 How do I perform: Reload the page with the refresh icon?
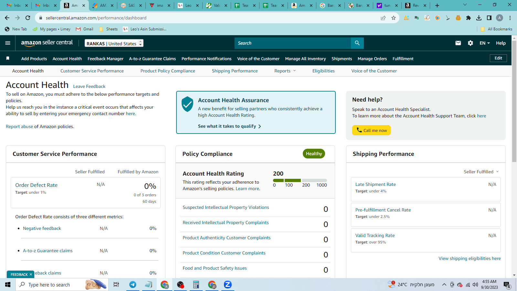28,18
